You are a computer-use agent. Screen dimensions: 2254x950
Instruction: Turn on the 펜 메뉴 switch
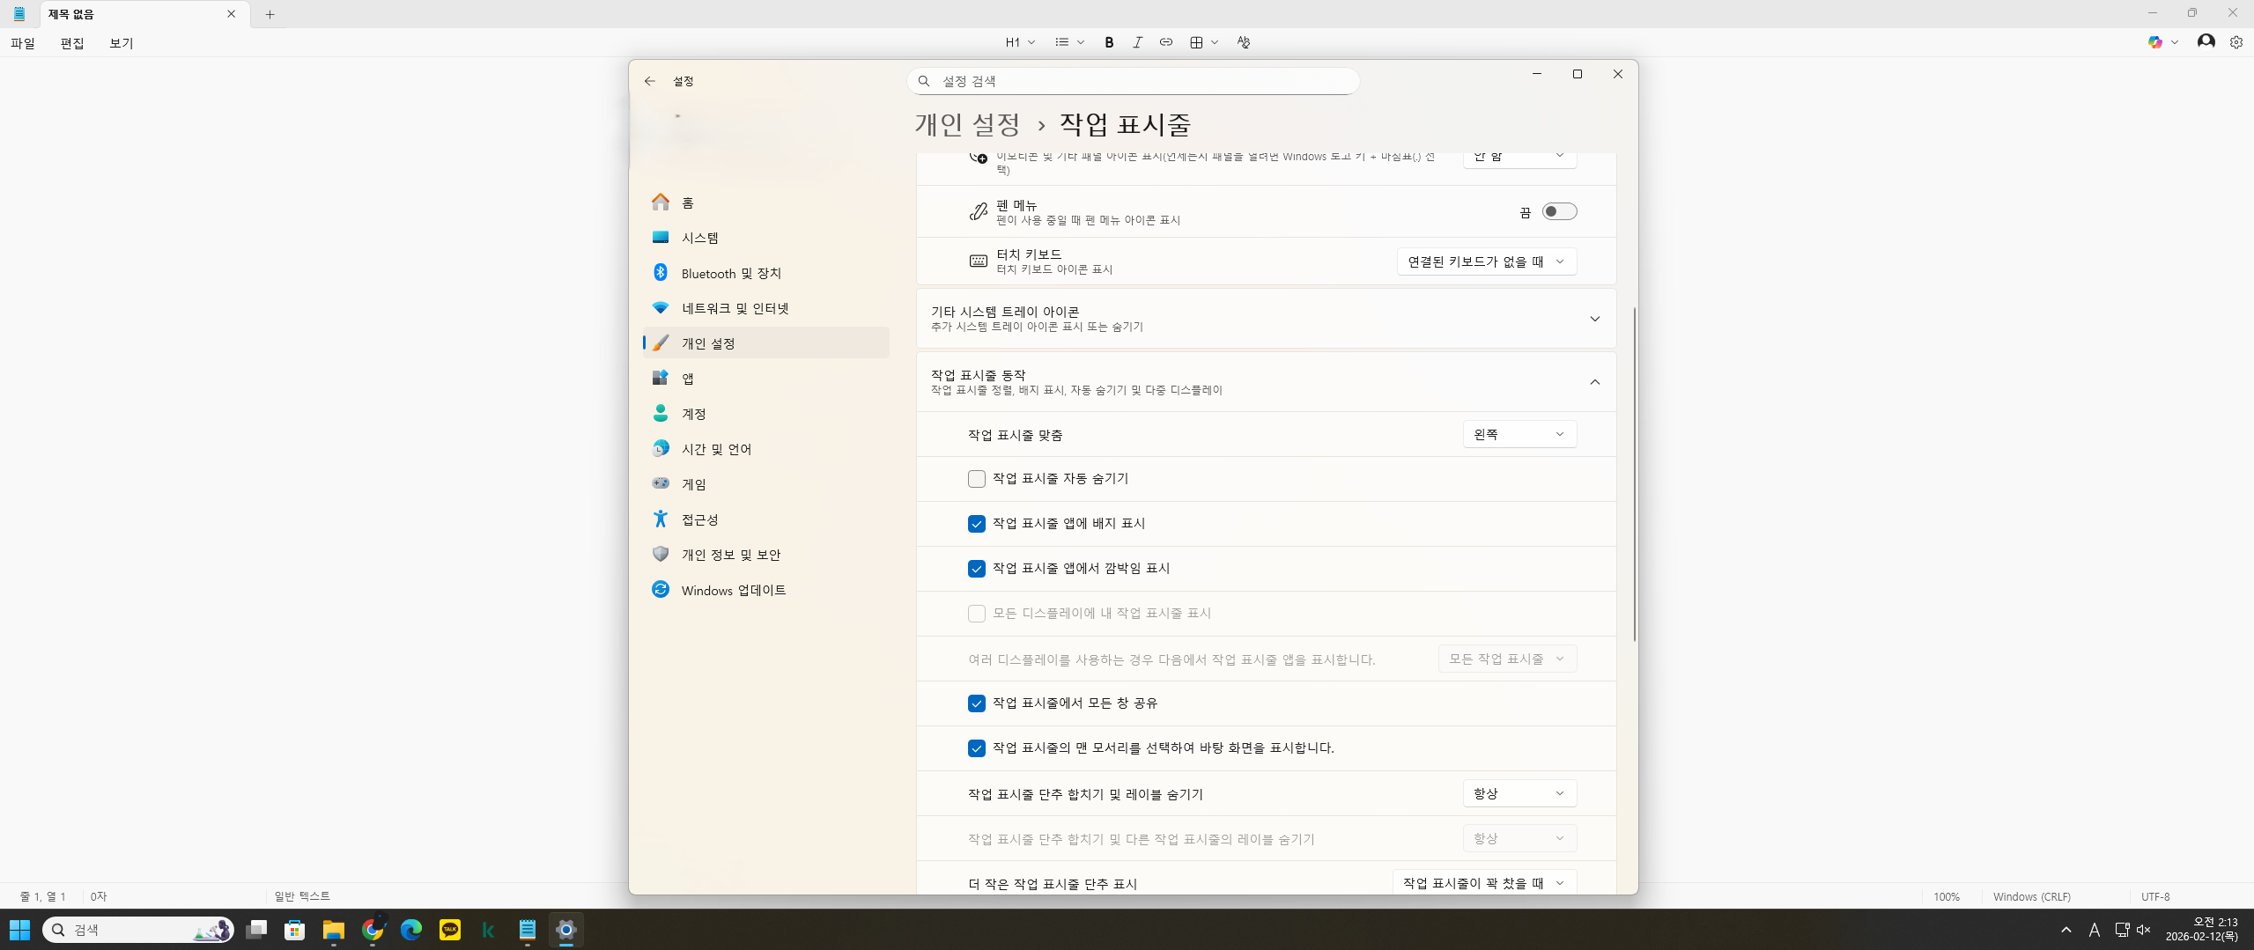[1558, 210]
